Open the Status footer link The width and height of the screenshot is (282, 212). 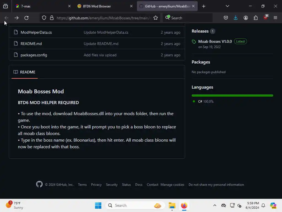[126, 185]
